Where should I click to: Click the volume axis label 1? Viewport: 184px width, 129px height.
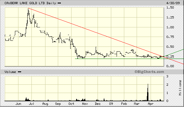[x=167, y=93]
